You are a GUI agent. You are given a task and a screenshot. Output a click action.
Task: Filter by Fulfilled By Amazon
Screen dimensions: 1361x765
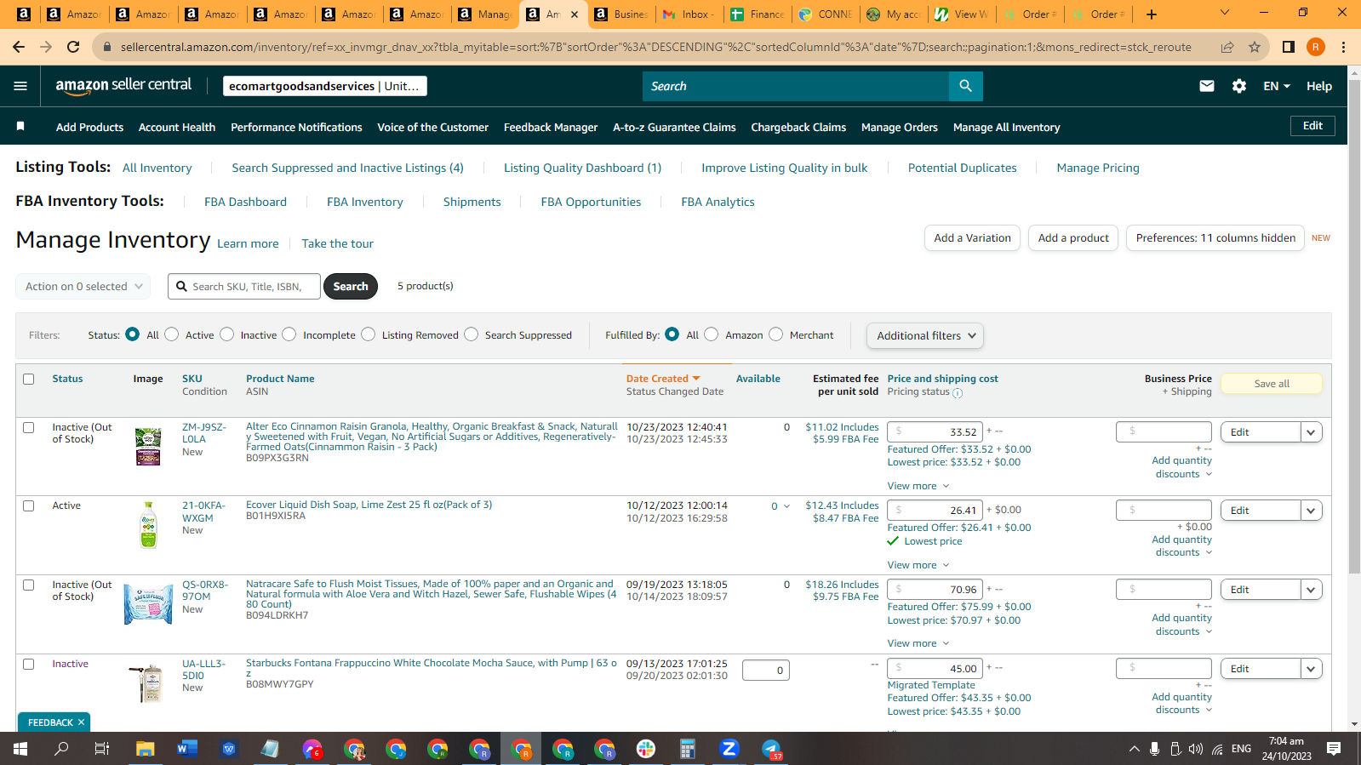coord(712,334)
